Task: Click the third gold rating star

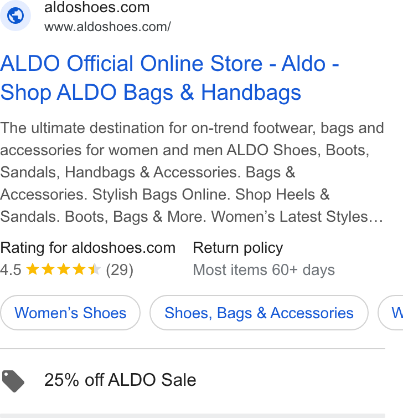Action: [x=64, y=269]
